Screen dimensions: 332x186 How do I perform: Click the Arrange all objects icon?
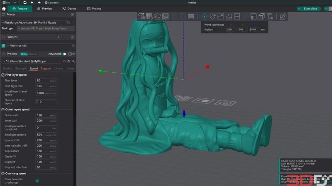pos(165,16)
